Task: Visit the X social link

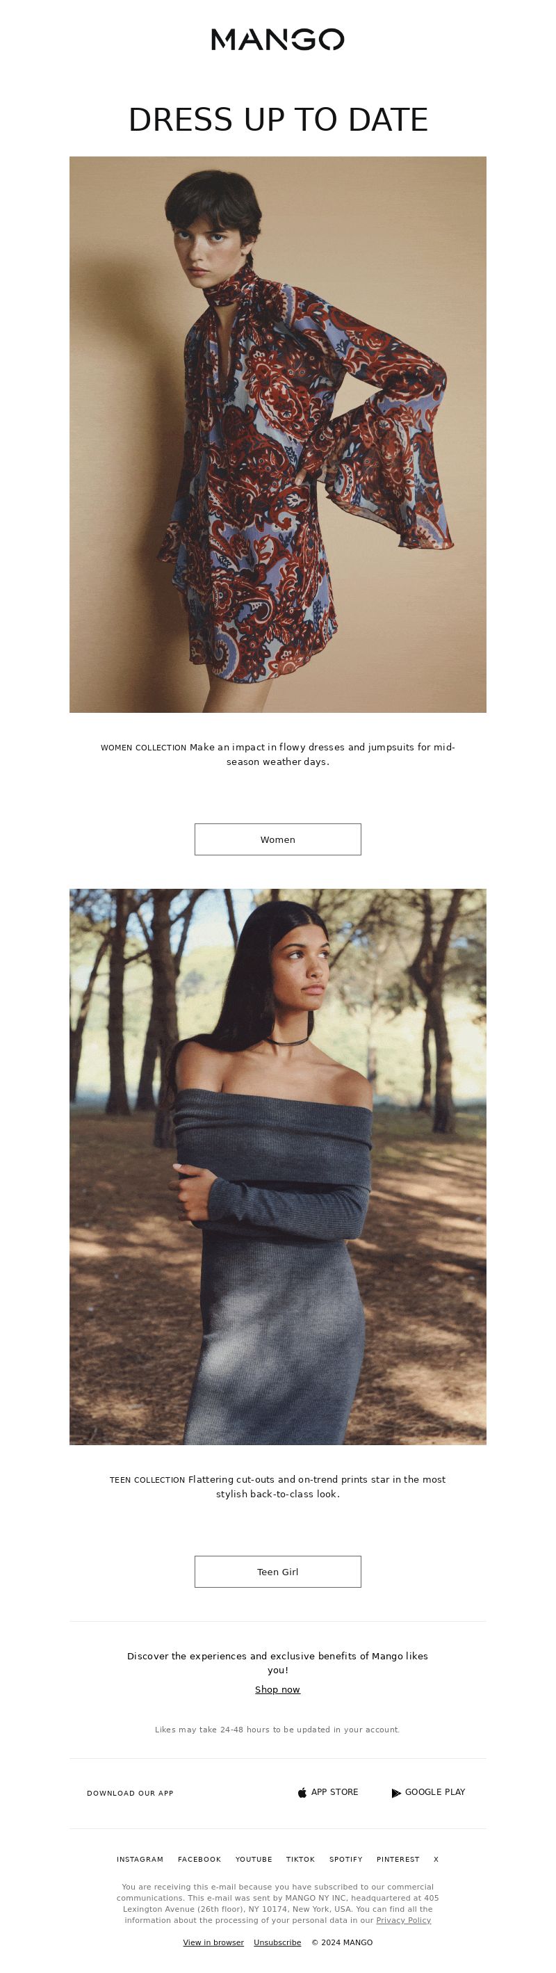Action: point(436,1859)
